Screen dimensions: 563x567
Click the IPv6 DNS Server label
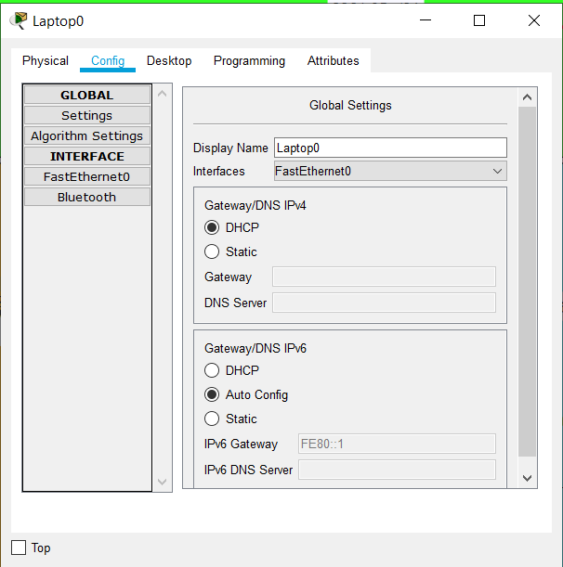(248, 470)
